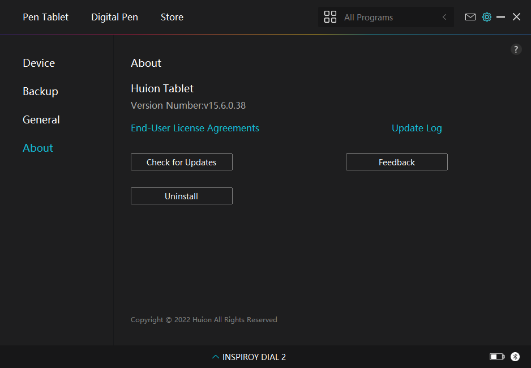Viewport: 531px width, 368px height.
Task: Click the INSPIROY DIAL 2 device name
Action: (x=254, y=357)
